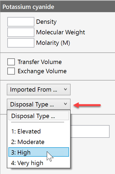Click the Exchange Volume label text
Image resolution: width=115 pixels, height=174 pixels.
click(x=42, y=71)
